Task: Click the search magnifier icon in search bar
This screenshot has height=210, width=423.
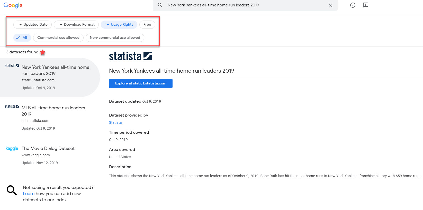Action: click(160, 5)
